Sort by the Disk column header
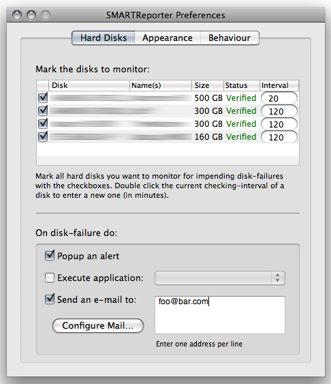The width and height of the screenshot is (331, 384). coord(89,85)
